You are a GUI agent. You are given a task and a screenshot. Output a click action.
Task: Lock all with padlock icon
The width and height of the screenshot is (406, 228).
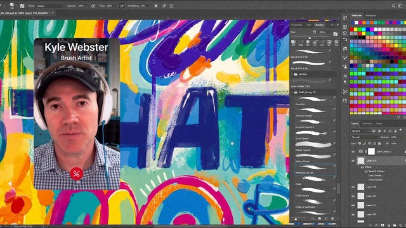click(379, 143)
